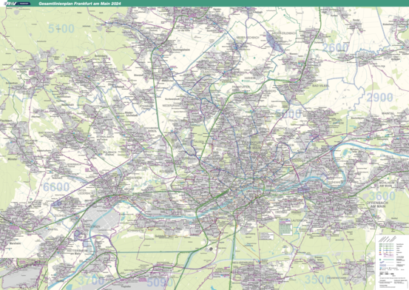
Task: Click the BAD VILBEL place label
Action: (320, 86)
